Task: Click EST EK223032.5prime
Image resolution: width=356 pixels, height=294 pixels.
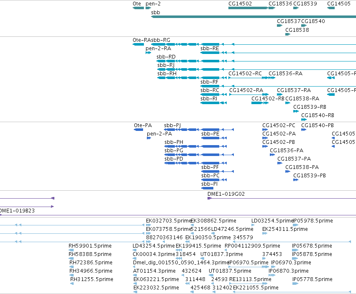Action: click(135, 292)
